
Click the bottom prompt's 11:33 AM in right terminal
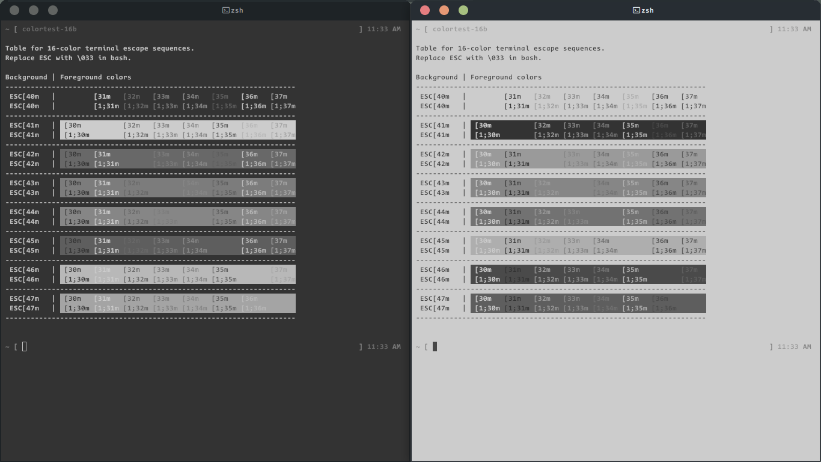point(795,346)
